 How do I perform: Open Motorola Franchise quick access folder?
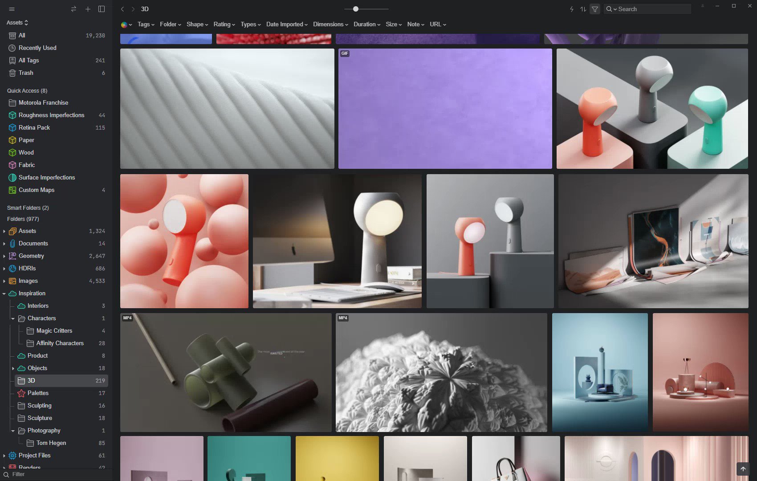57,102
